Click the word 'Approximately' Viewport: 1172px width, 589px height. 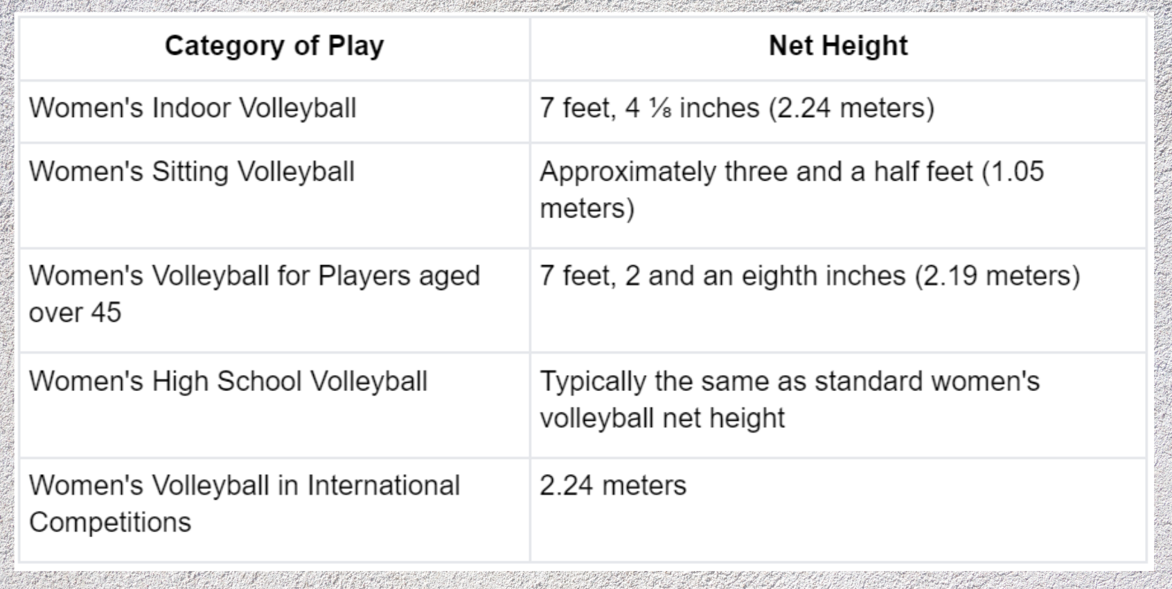(x=628, y=172)
